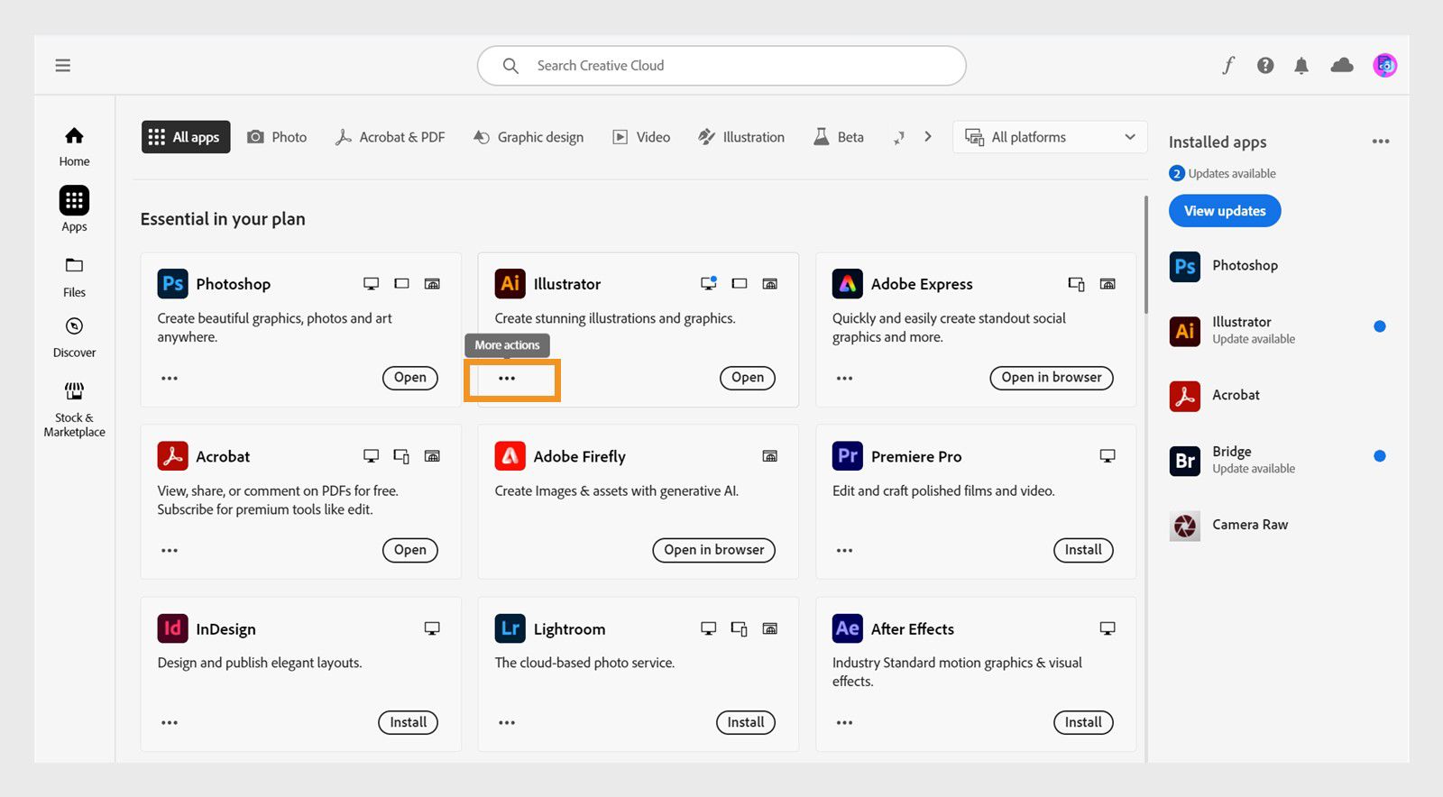The image size is (1443, 797).
Task: Click the View updates button
Action: click(1225, 211)
